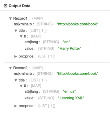Click the "en" lang attribute value in Record1
This screenshot has height=118, width=110.
pyautogui.click(x=66, y=42)
